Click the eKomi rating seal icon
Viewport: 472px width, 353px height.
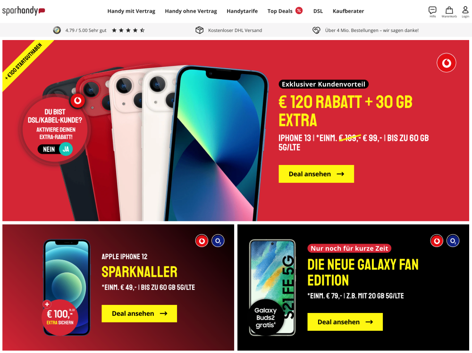[x=57, y=30]
